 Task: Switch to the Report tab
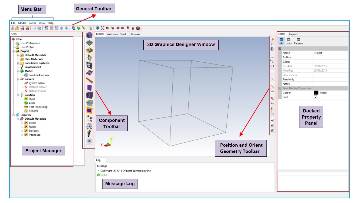point(293,34)
